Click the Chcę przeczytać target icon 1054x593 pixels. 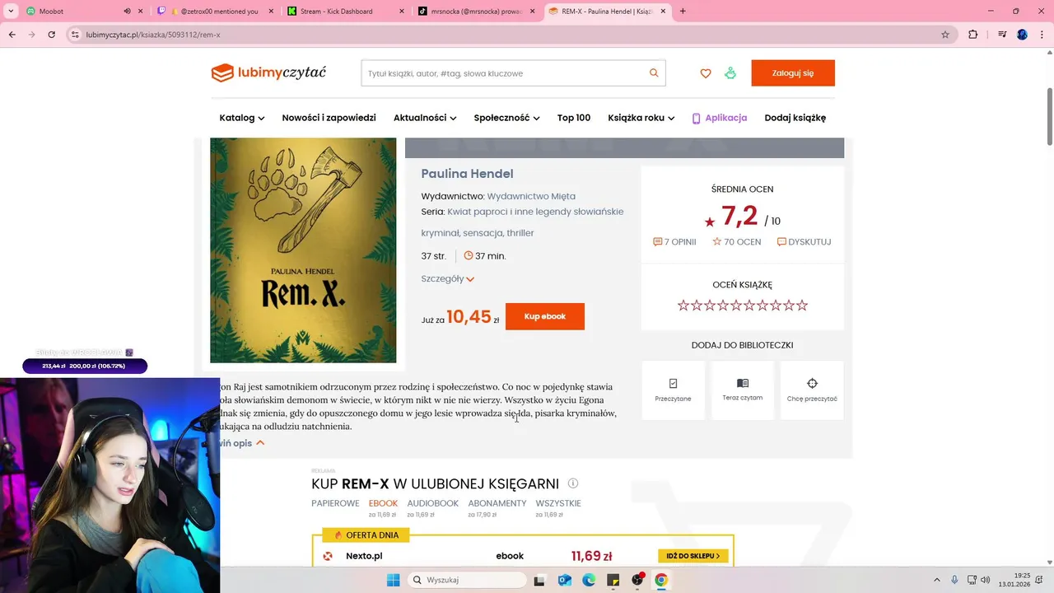click(812, 384)
